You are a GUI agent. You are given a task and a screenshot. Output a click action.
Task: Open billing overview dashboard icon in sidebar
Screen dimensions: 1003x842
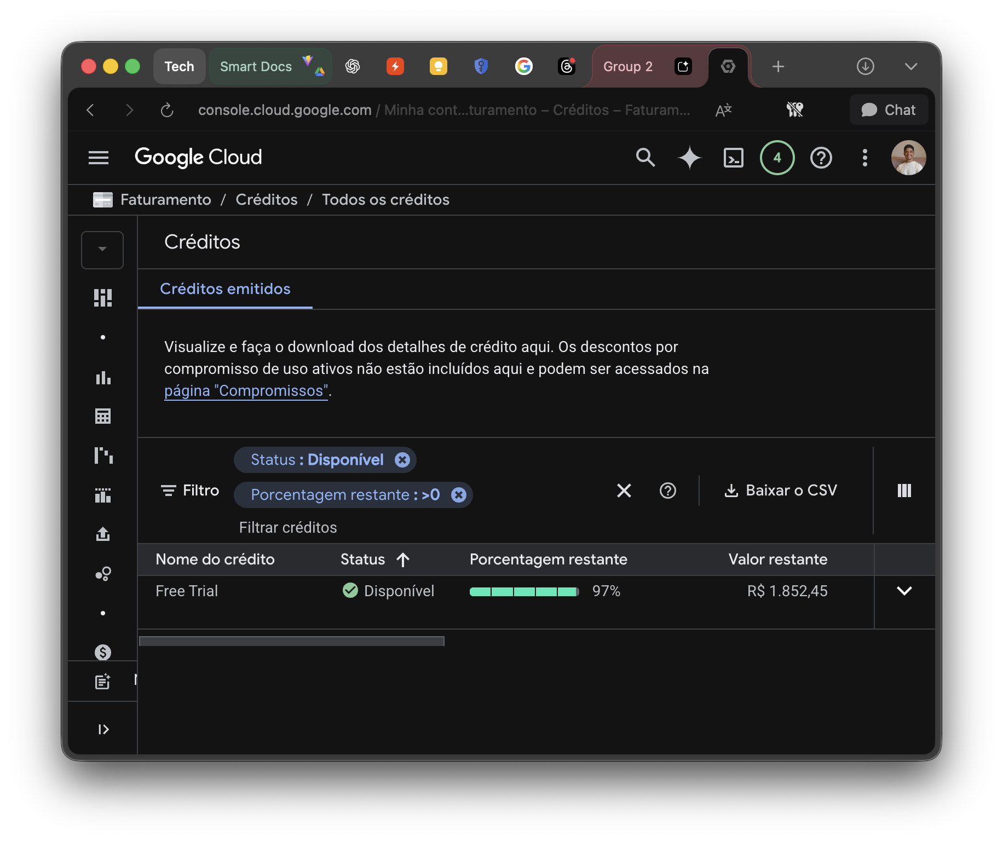[103, 298]
